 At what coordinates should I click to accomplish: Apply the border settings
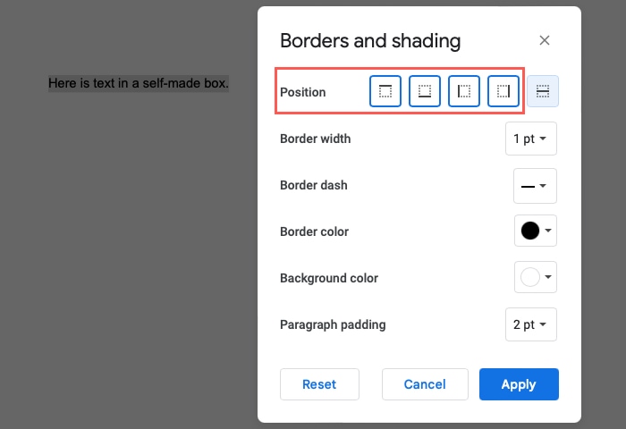519,384
